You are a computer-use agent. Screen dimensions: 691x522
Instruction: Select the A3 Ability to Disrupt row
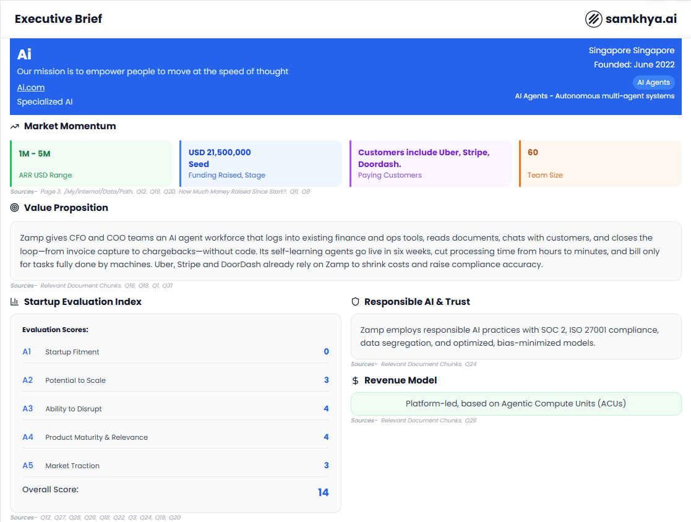tap(176, 409)
